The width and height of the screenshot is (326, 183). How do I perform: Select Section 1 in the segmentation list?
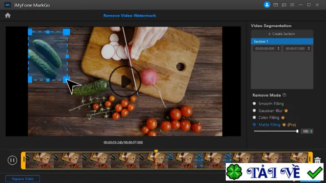pyautogui.click(x=282, y=42)
